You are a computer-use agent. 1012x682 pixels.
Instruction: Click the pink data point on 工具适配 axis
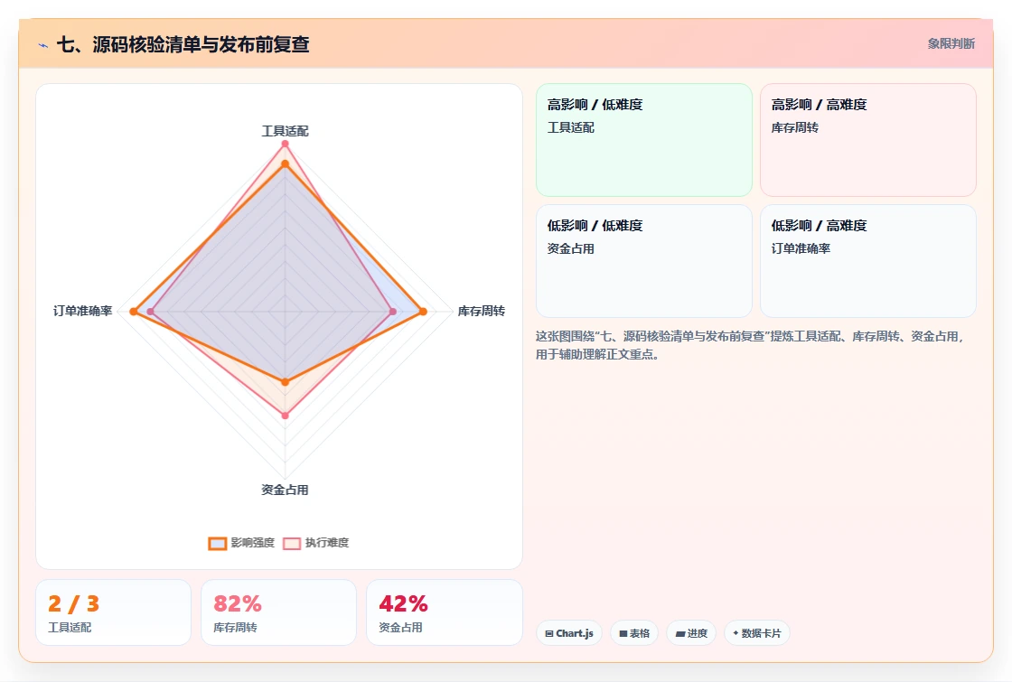(285, 144)
